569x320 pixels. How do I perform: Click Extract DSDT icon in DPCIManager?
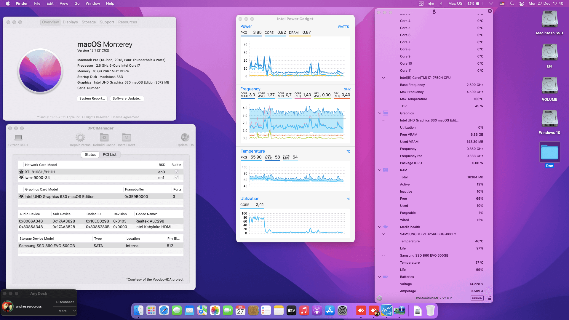[18, 137]
